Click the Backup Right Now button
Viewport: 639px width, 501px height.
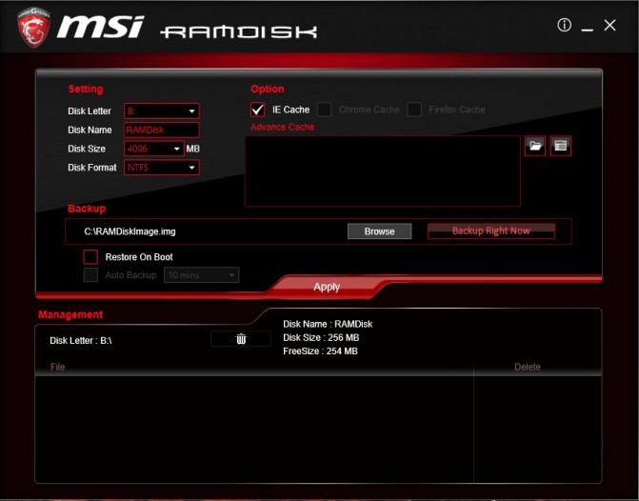[490, 230]
